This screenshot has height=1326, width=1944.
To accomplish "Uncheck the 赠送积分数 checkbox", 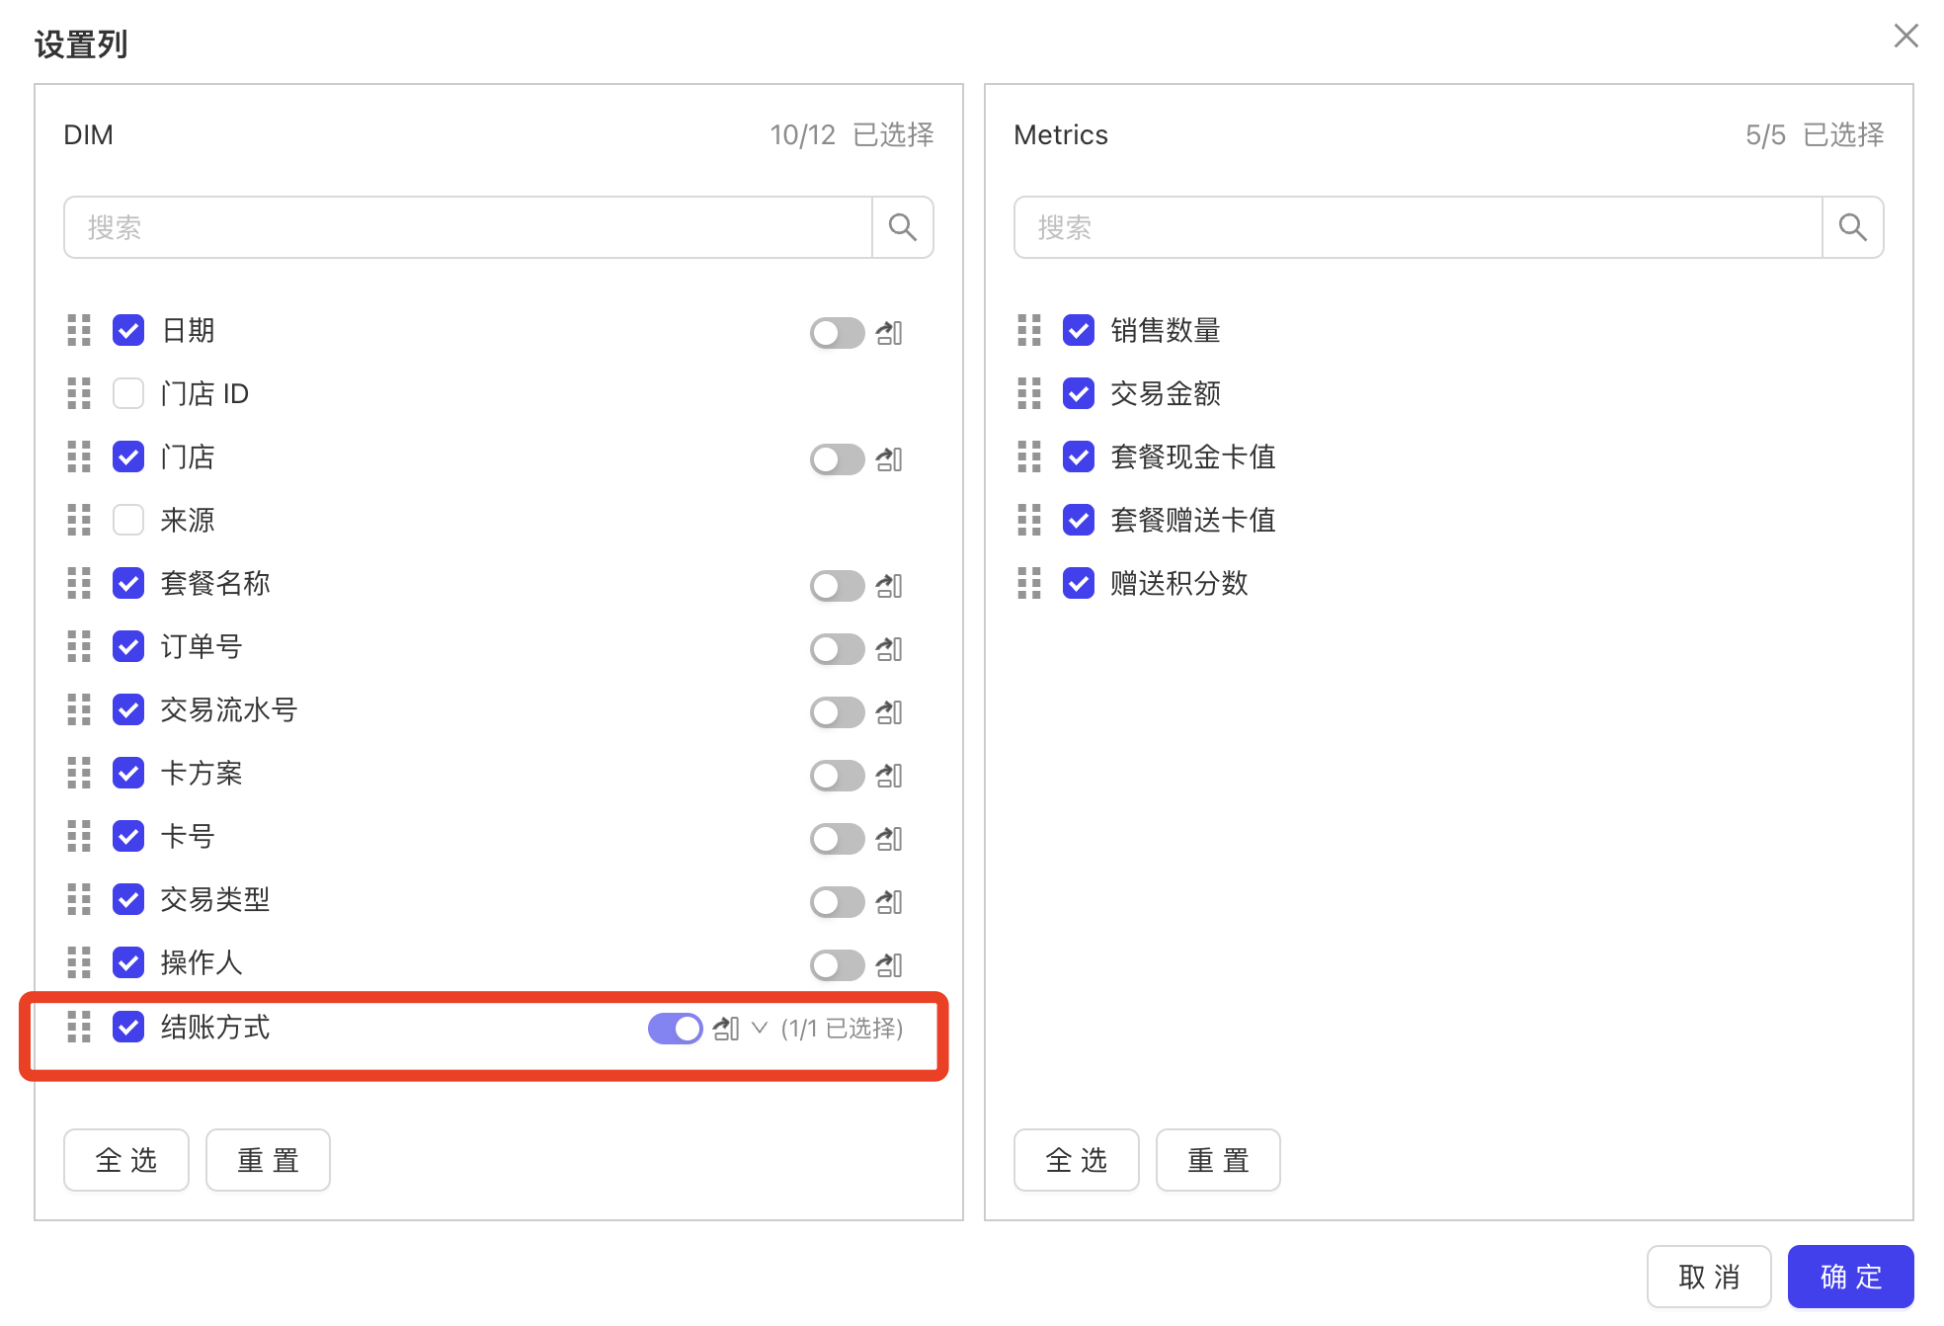I will [x=1079, y=583].
